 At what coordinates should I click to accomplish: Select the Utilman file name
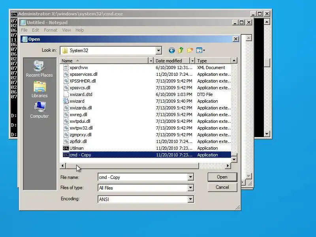[x=76, y=148]
